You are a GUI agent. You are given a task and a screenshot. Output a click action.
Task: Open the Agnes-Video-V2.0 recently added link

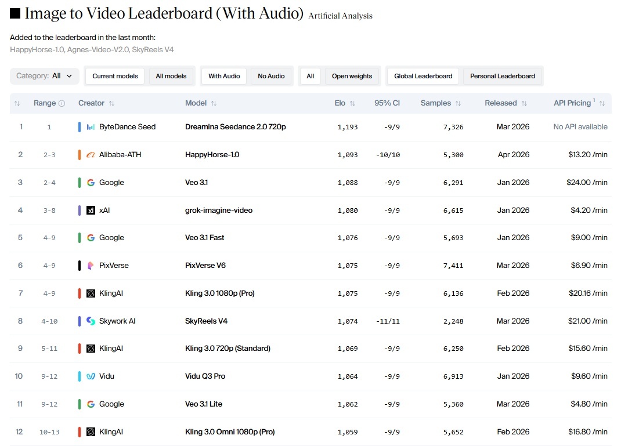click(98, 50)
